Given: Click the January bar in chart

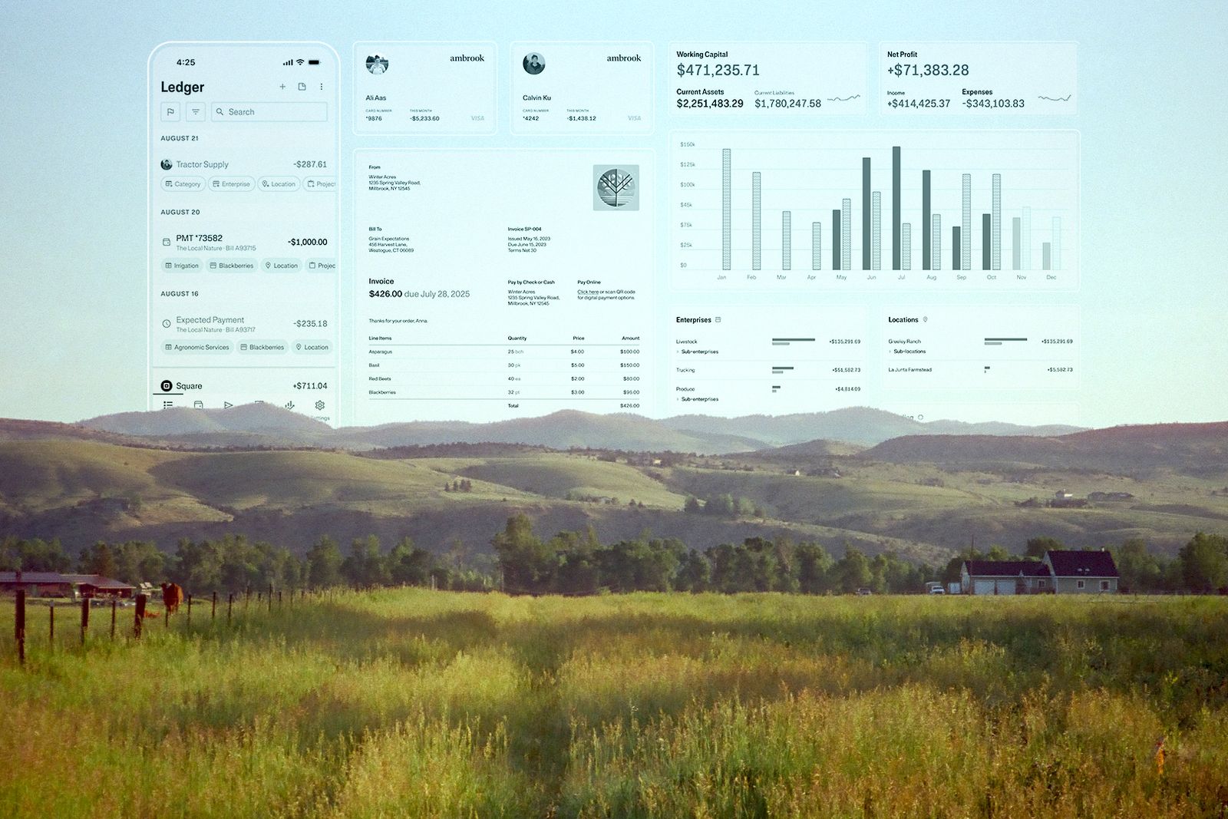Looking at the screenshot, I should (726, 210).
